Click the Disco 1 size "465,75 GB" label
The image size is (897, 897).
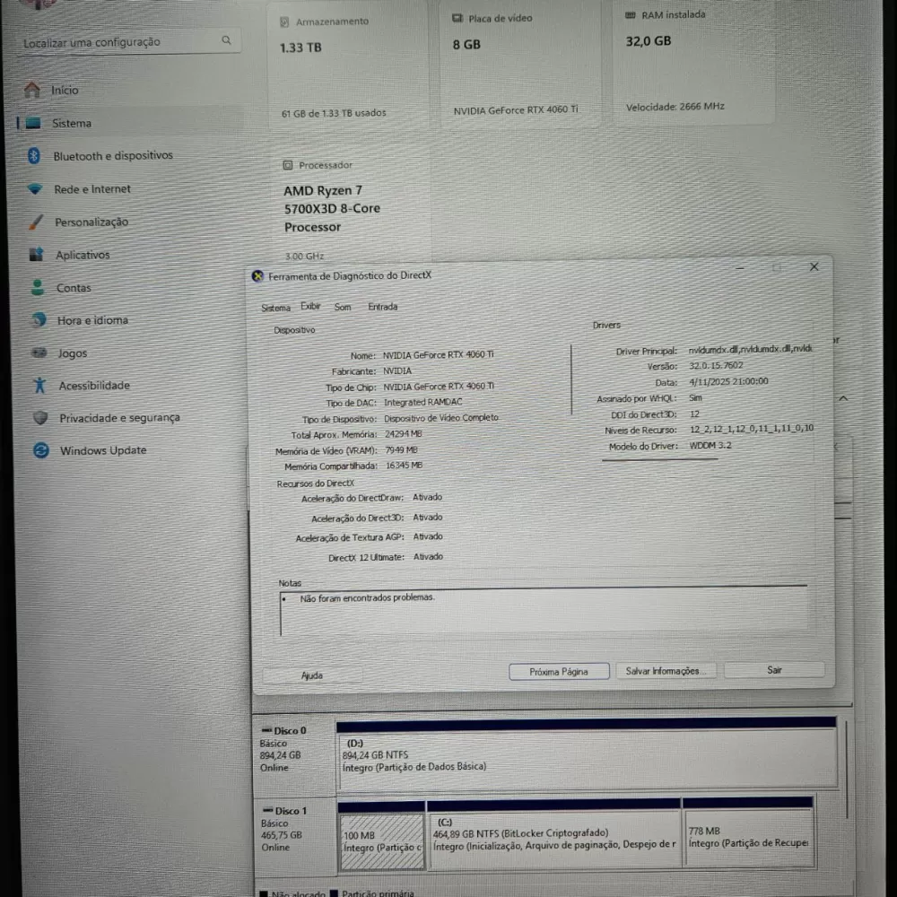click(281, 835)
